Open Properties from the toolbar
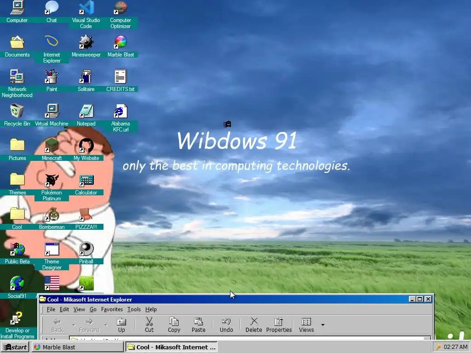Viewport: 471px width, 353px height. (279, 325)
